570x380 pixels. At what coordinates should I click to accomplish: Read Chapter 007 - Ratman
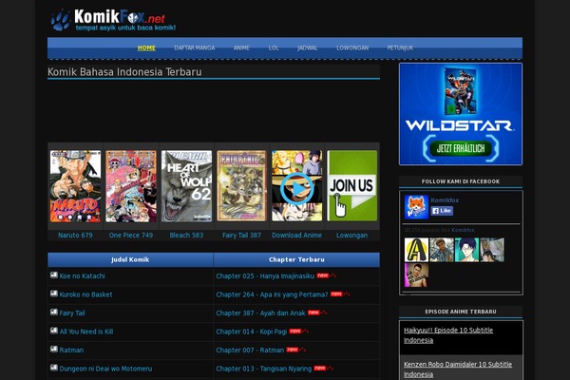coord(250,351)
